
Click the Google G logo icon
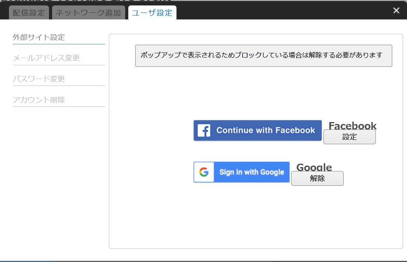click(204, 172)
